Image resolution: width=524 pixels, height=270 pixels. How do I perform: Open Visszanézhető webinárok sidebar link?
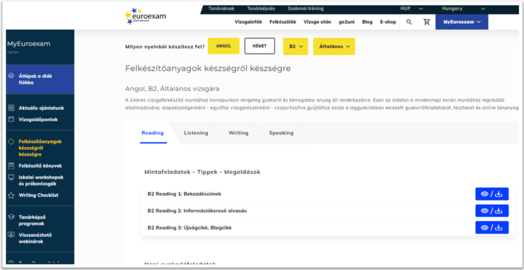[35, 238]
